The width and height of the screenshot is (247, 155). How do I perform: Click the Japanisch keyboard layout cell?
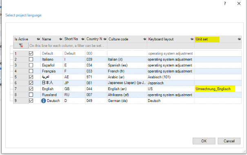pyautogui.click(x=171, y=83)
